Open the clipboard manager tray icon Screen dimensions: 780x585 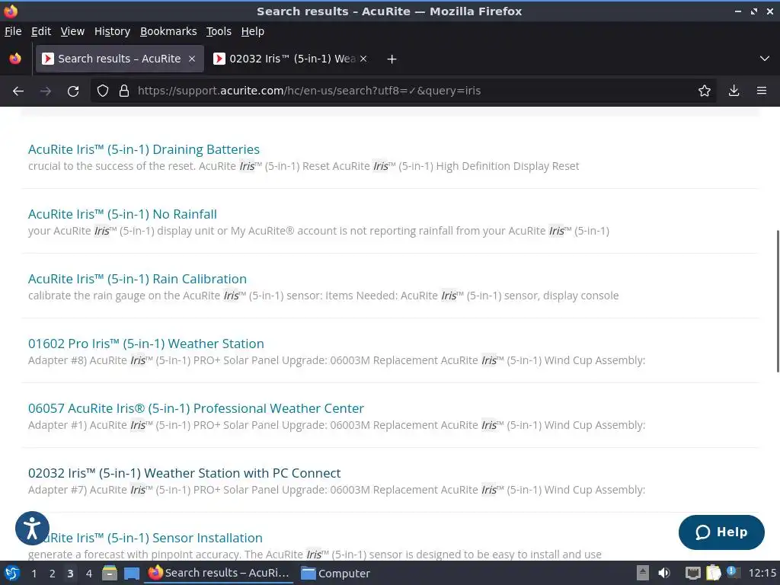[x=713, y=573]
